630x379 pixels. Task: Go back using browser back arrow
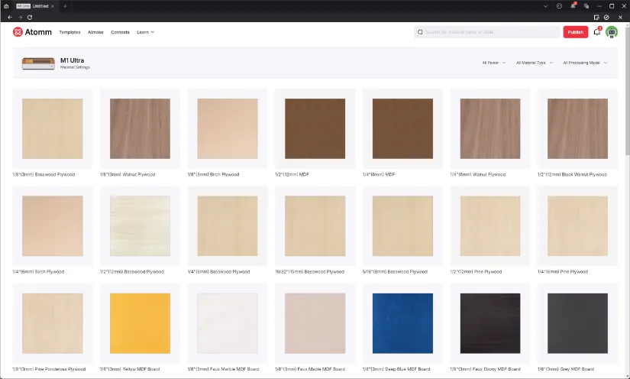10,17
